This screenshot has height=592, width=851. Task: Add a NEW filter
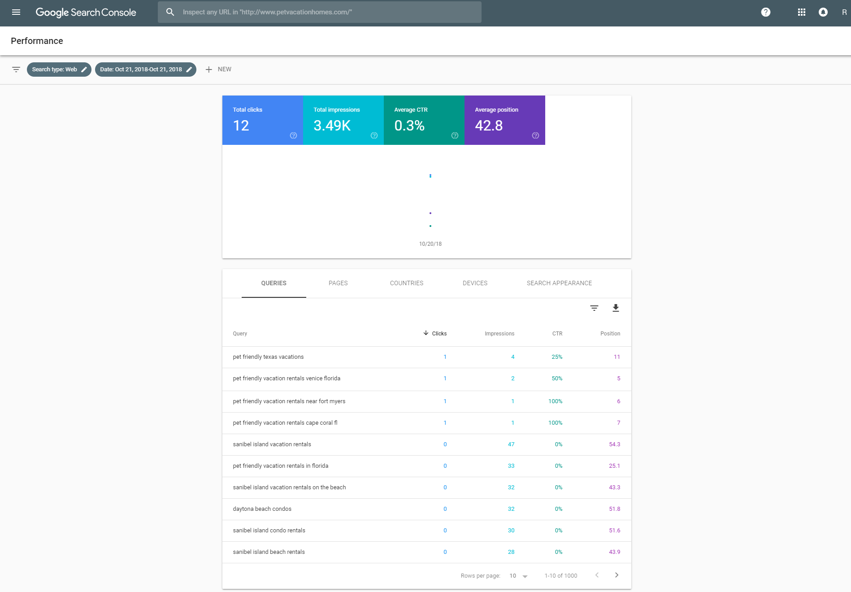point(218,70)
